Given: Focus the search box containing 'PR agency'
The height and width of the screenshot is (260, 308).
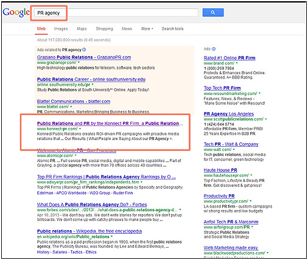Looking at the screenshot, I should coord(116,13).
